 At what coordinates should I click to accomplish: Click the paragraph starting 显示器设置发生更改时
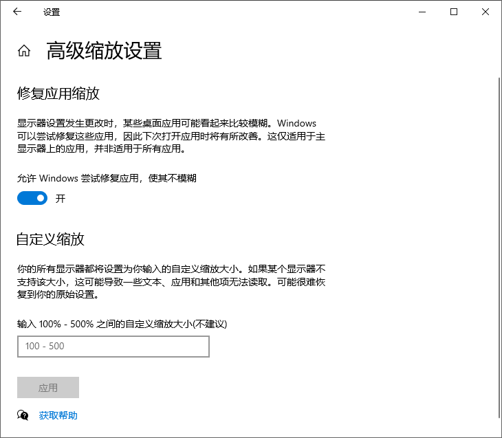(171, 136)
